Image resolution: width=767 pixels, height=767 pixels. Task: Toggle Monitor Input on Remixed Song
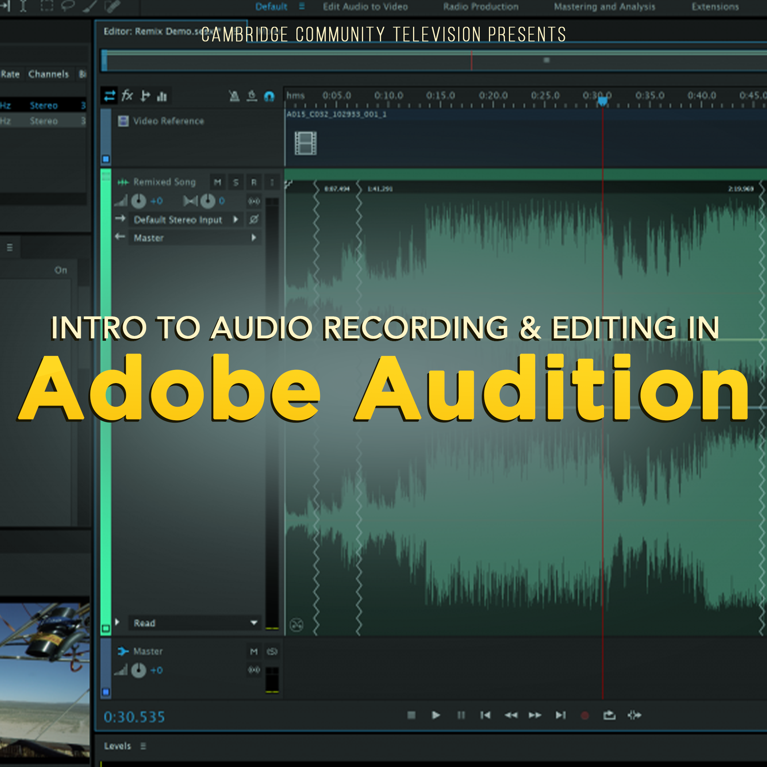point(272,183)
